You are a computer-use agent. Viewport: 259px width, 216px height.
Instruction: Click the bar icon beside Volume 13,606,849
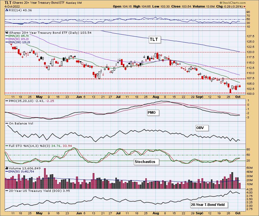[7, 168]
